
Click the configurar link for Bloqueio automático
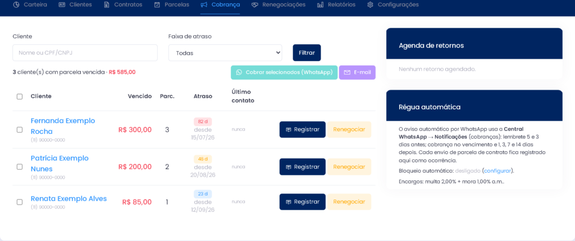pos(498,171)
